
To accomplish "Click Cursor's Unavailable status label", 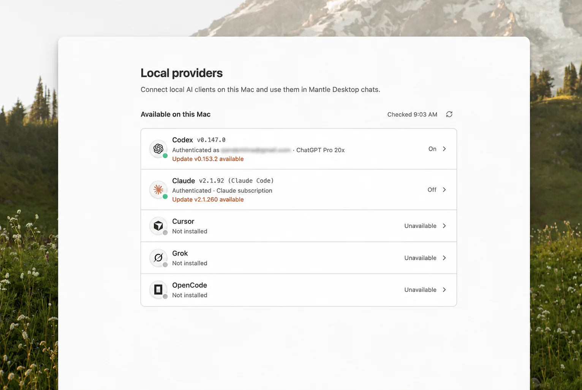I will coord(420,226).
